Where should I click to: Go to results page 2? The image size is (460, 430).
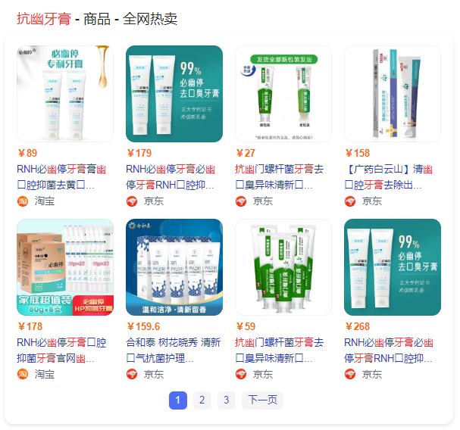coord(202,400)
